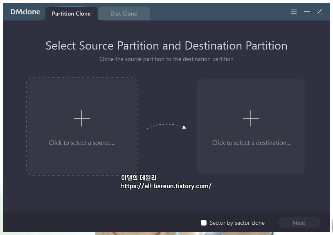
Task: Click the plus icon in destination box
Action: (251, 118)
